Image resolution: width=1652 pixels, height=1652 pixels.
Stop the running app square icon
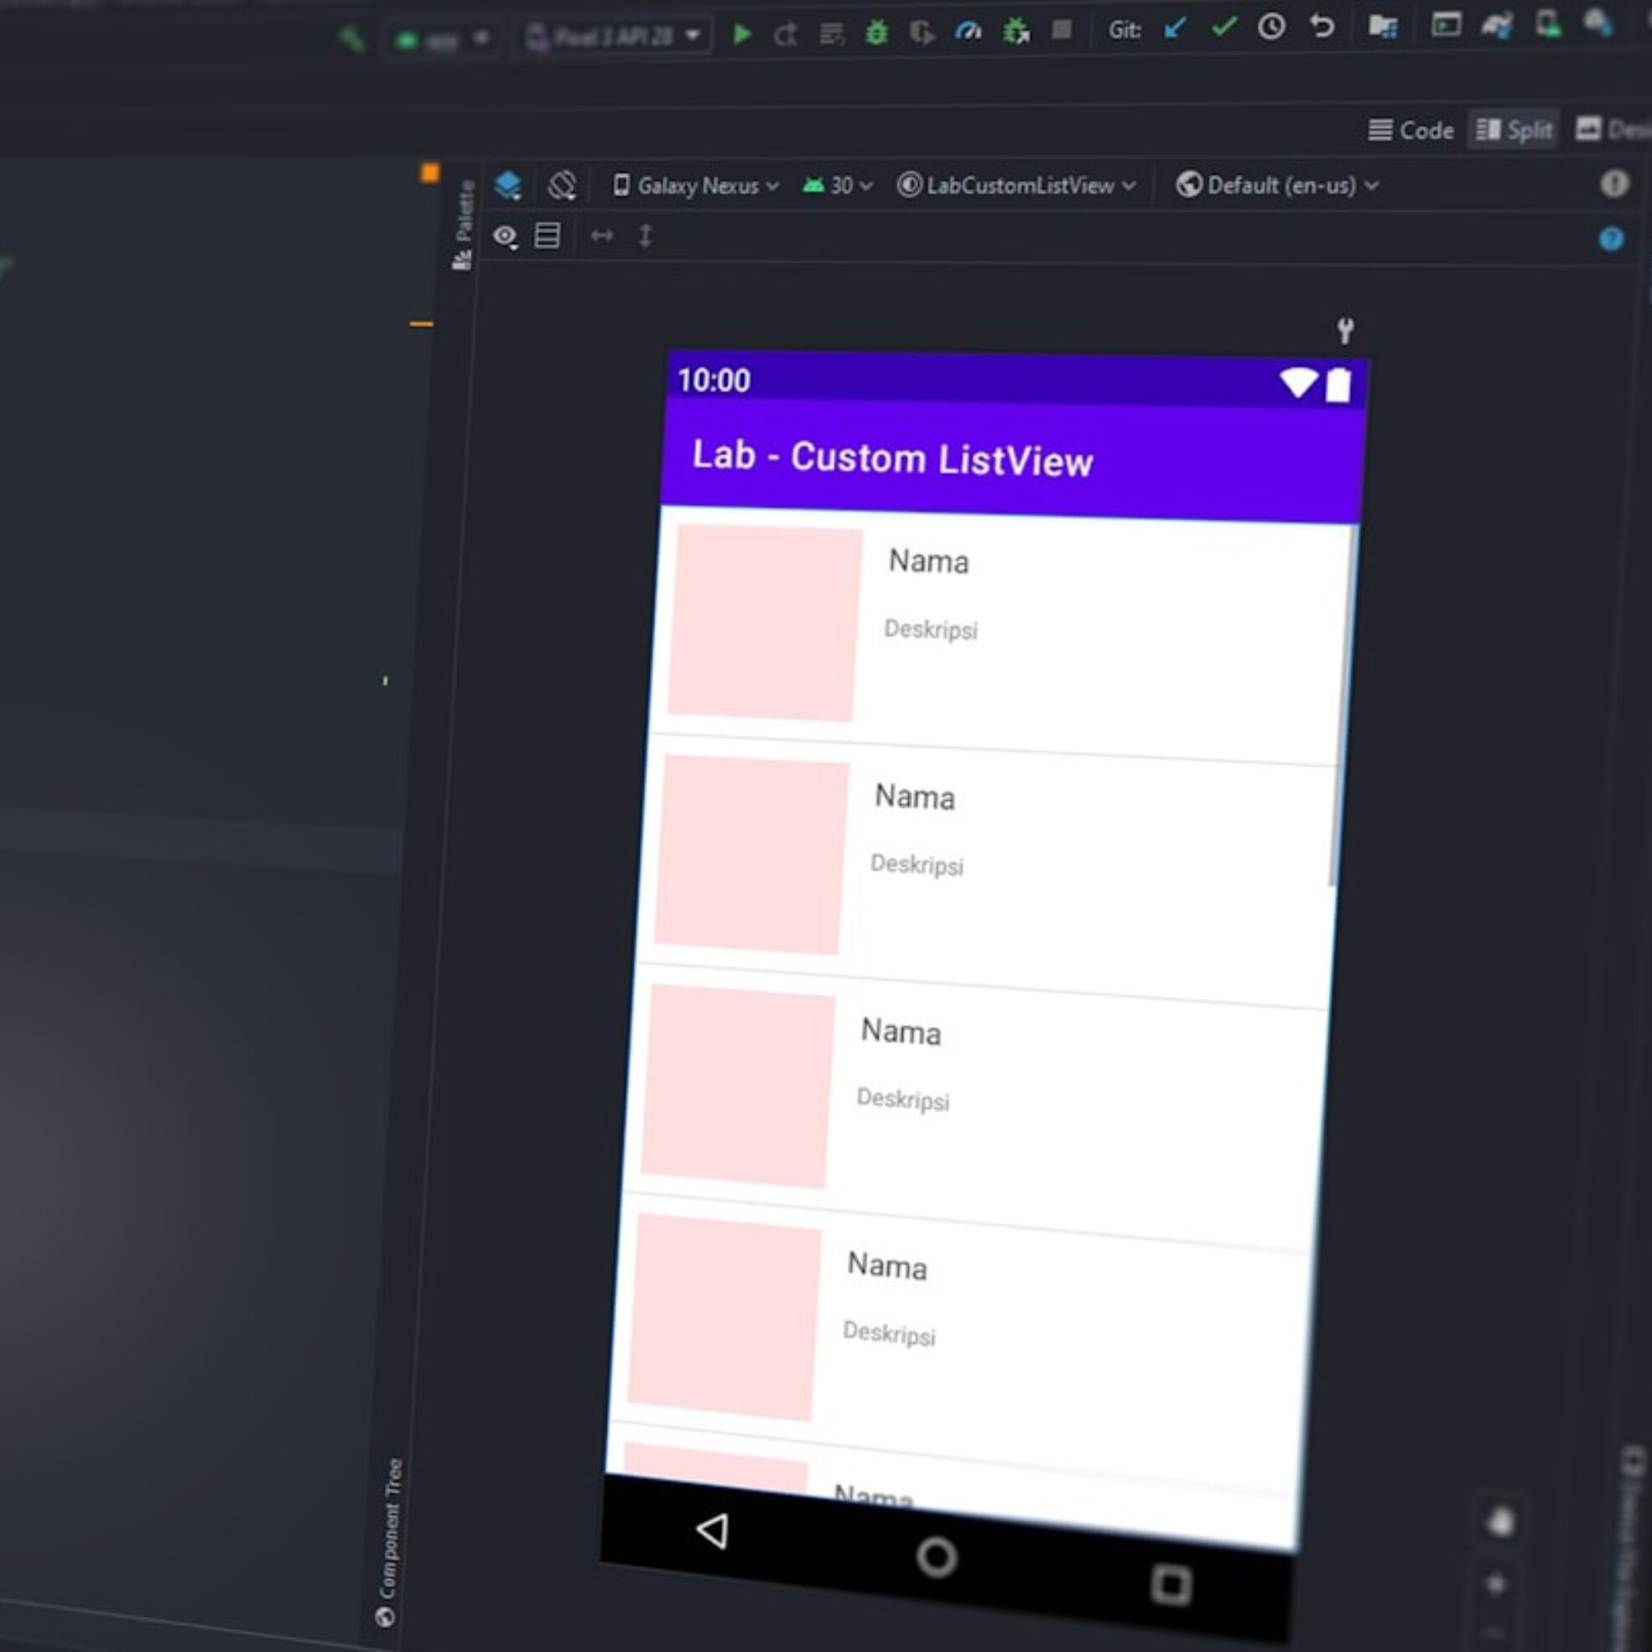pos(1062,31)
